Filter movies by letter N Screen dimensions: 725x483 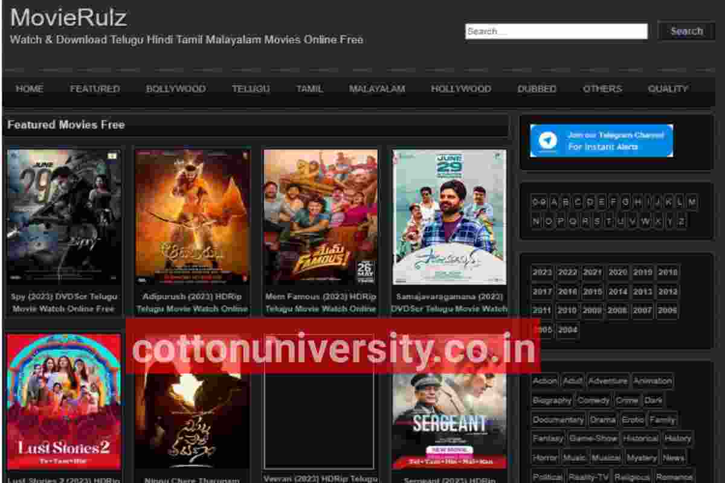(x=536, y=222)
